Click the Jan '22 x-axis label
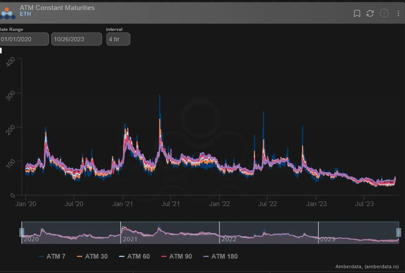Image resolution: width=405 pixels, height=273 pixels. (219, 204)
